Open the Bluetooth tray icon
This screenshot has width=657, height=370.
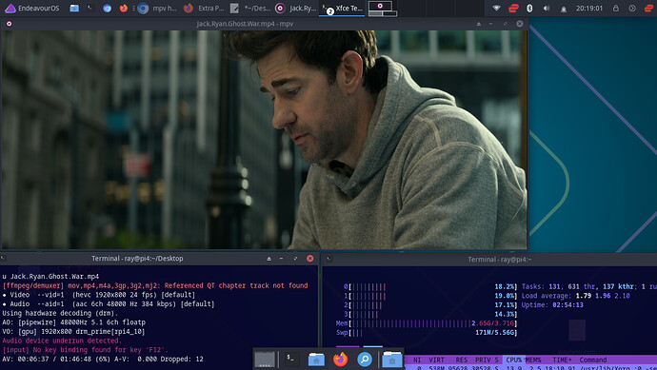[x=529, y=8]
